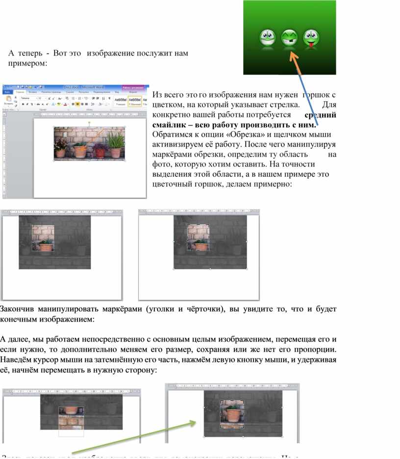Open the blue File tab in Word
Viewport: 400px width, 459px height.
(x=8, y=92)
